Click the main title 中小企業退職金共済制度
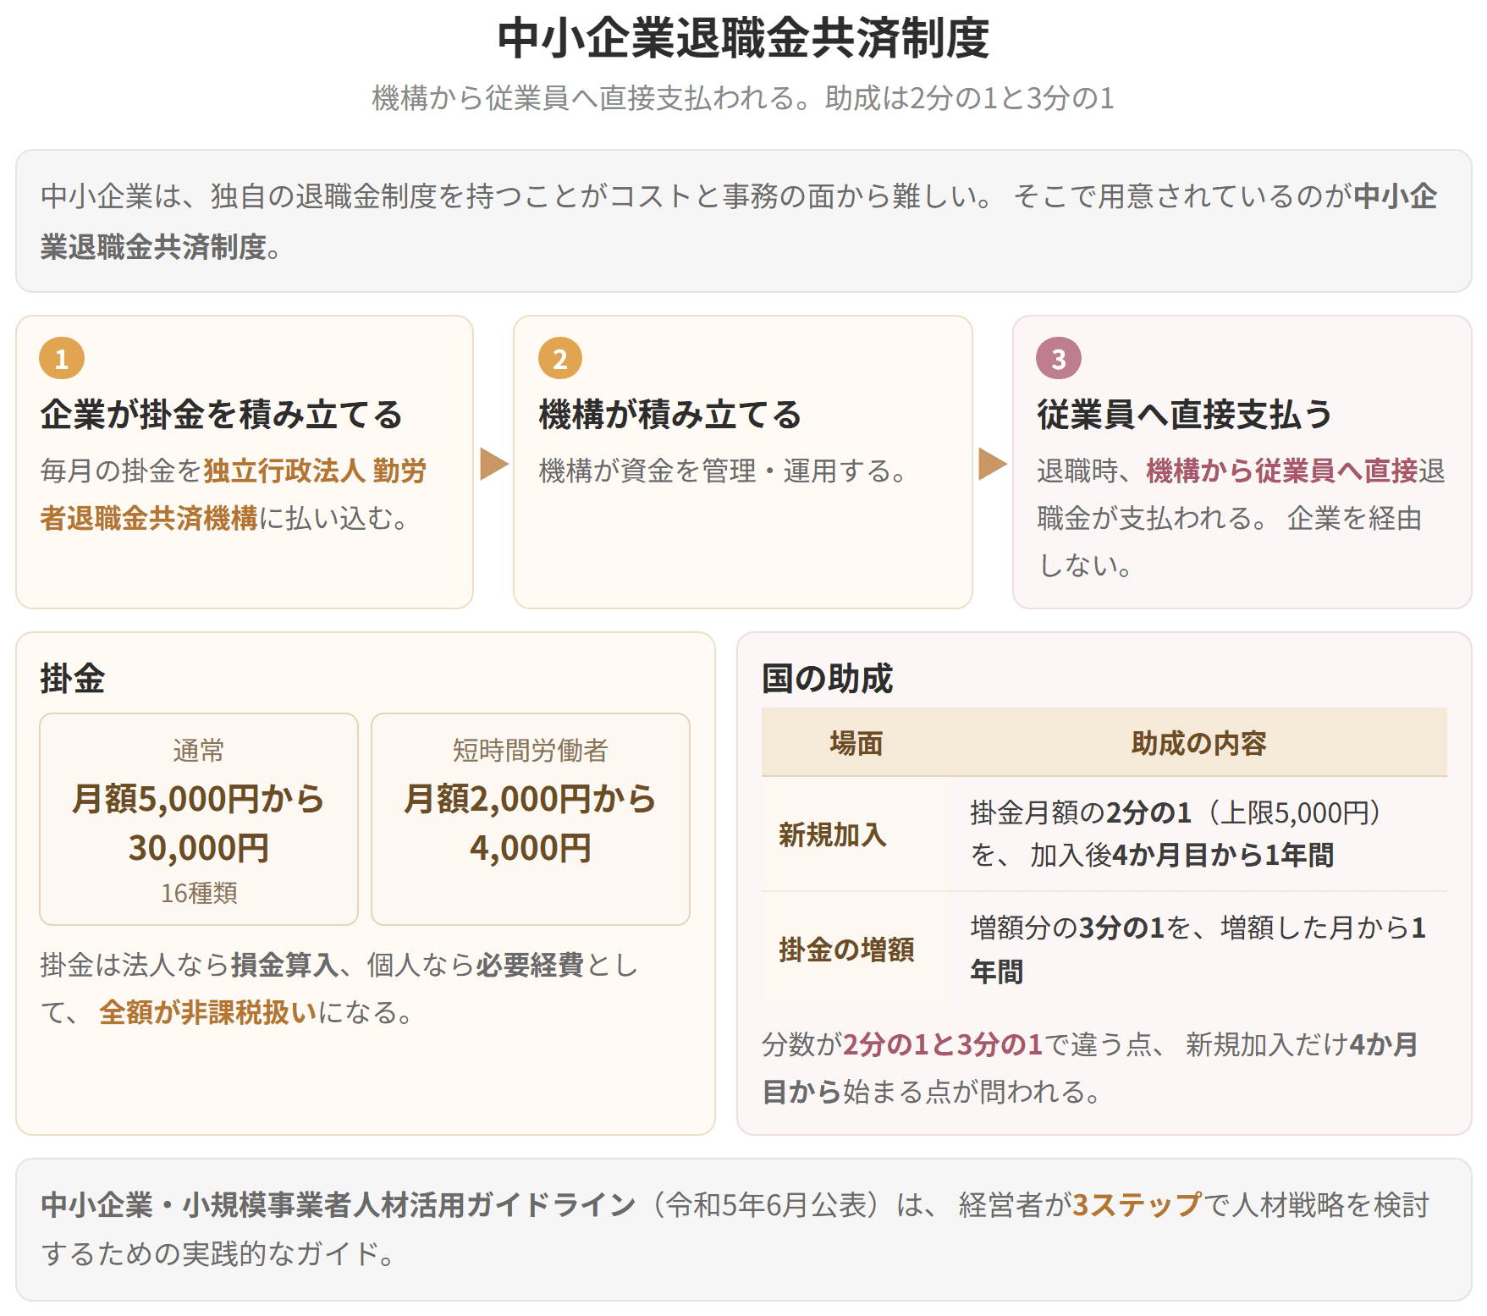Viewport: 1487px width, 1316px height. (743, 38)
